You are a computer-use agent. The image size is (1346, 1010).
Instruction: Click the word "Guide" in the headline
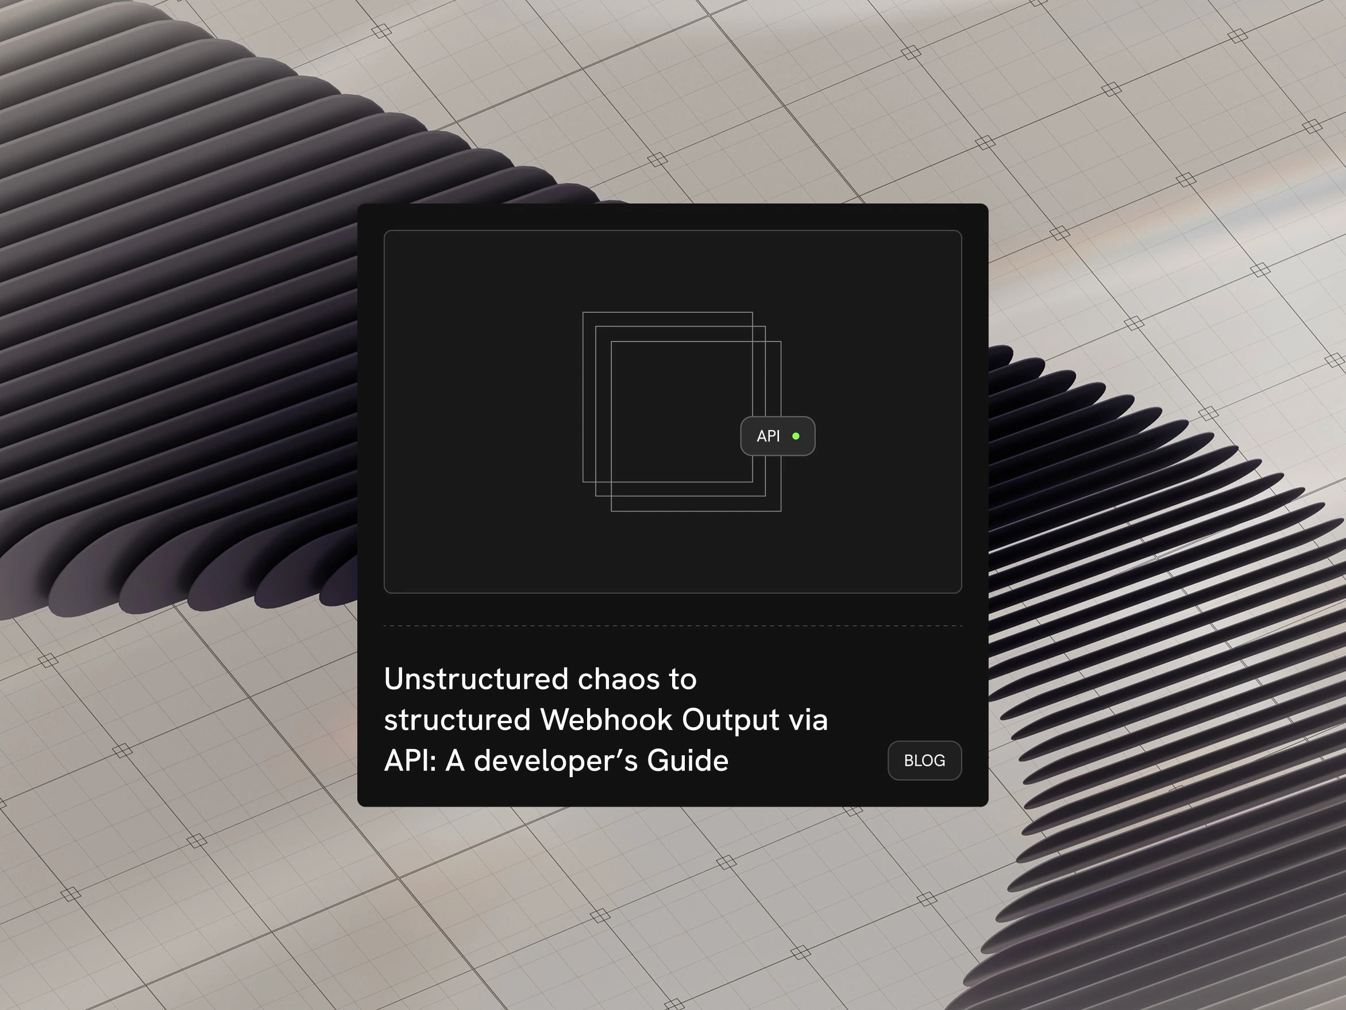click(687, 761)
